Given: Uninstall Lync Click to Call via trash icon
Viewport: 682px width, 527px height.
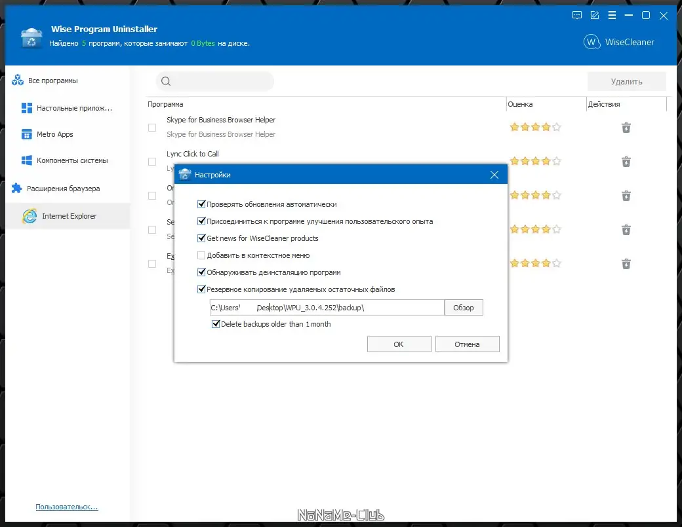Looking at the screenshot, I should coord(626,162).
